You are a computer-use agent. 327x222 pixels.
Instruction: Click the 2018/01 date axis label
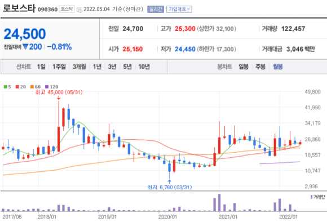click(x=47, y=217)
